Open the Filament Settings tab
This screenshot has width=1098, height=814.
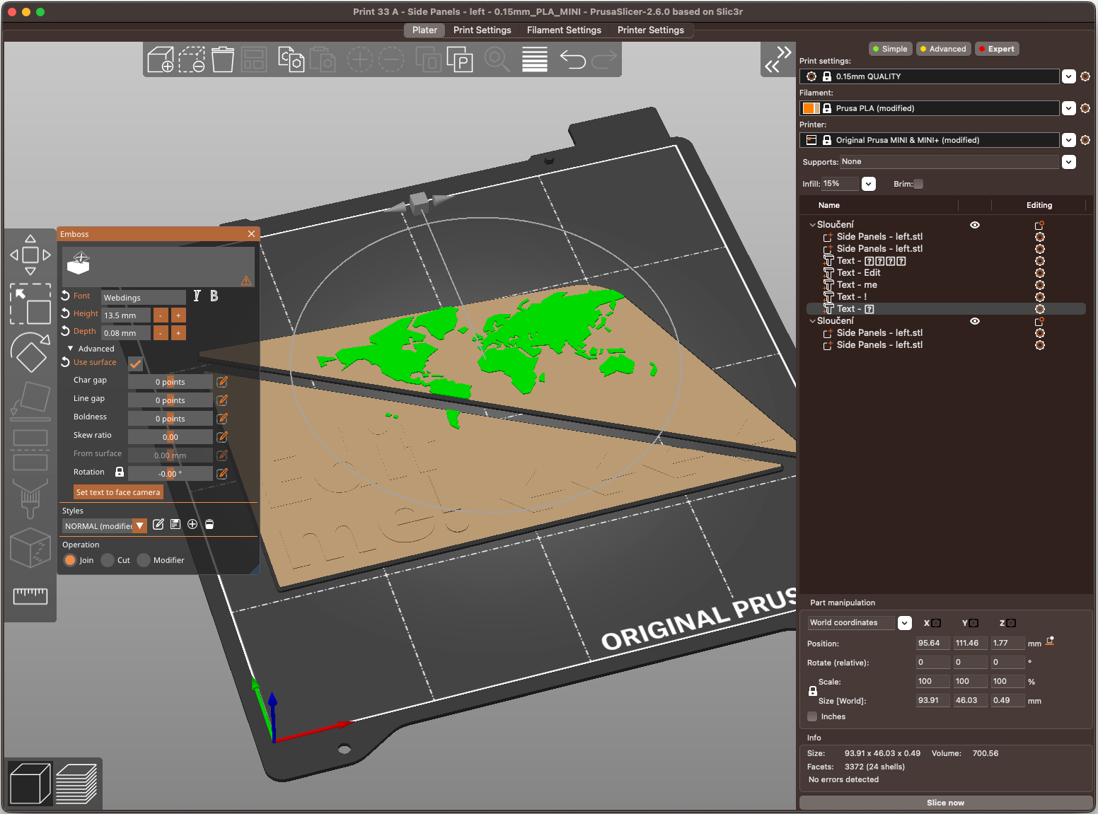point(564,30)
